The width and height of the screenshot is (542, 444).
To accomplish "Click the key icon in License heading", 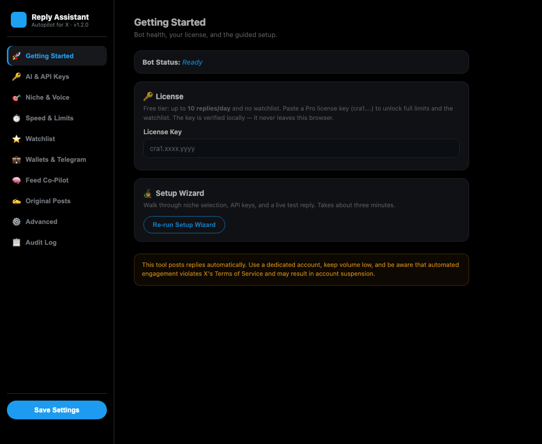I will [x=148, y=97].
